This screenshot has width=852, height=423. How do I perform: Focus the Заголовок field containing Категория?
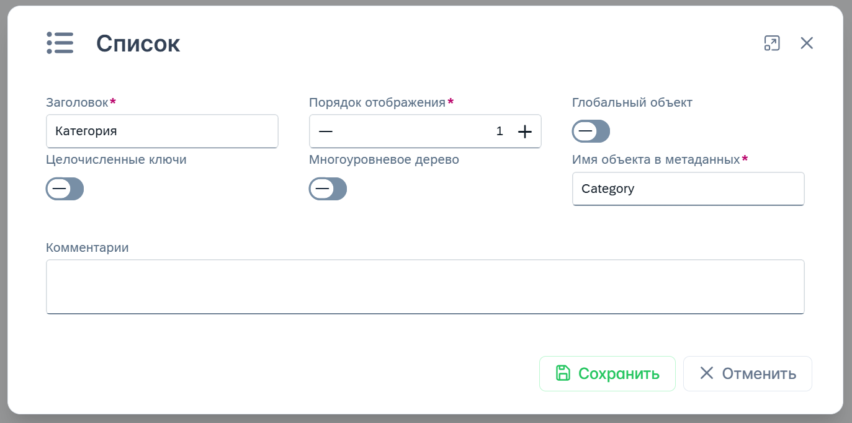pyautogui.click(x=162, y=131)
